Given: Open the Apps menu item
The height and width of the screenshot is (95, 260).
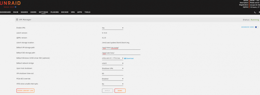Looking at the screenshot, I should pos(80,12).
